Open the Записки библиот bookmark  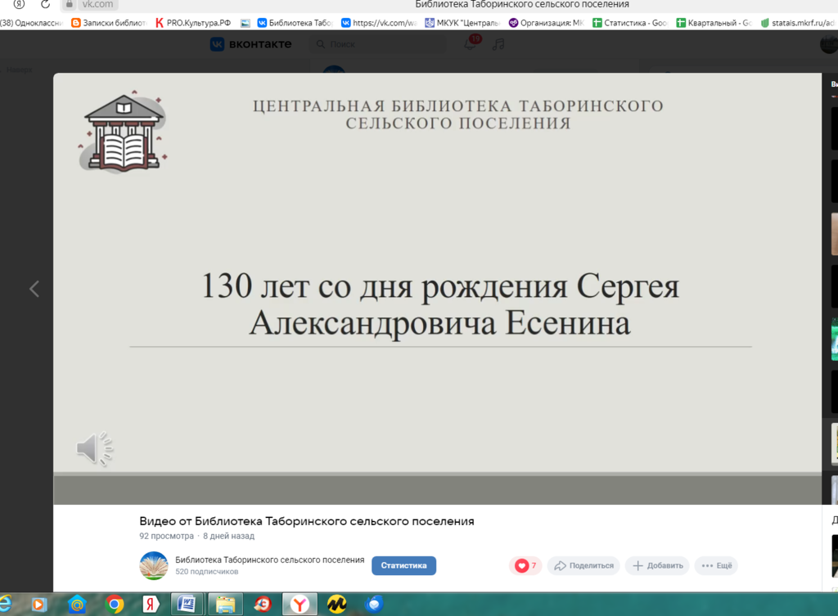(x=107, y=23)
